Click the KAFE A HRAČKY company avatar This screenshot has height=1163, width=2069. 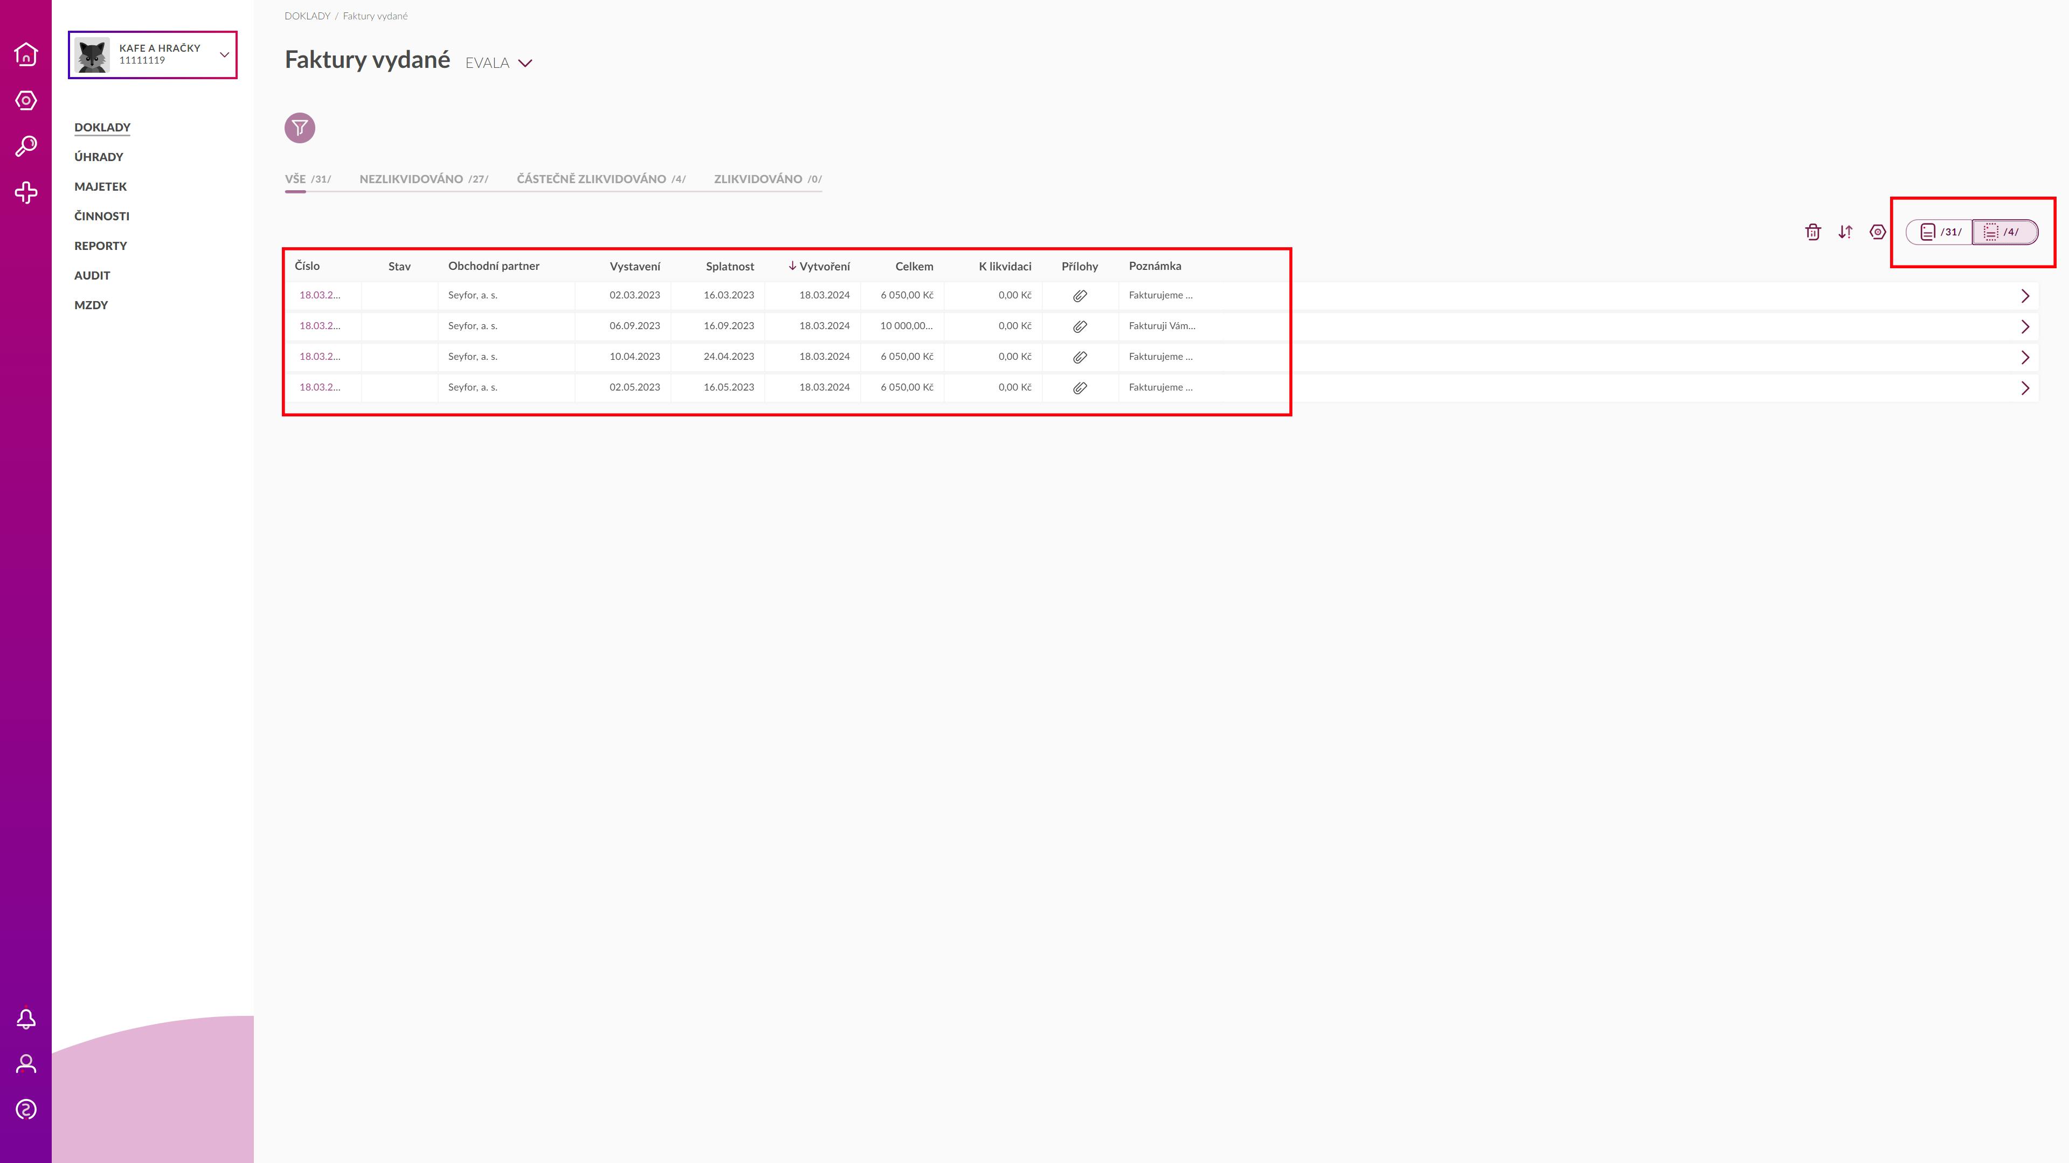pos(92,54)
